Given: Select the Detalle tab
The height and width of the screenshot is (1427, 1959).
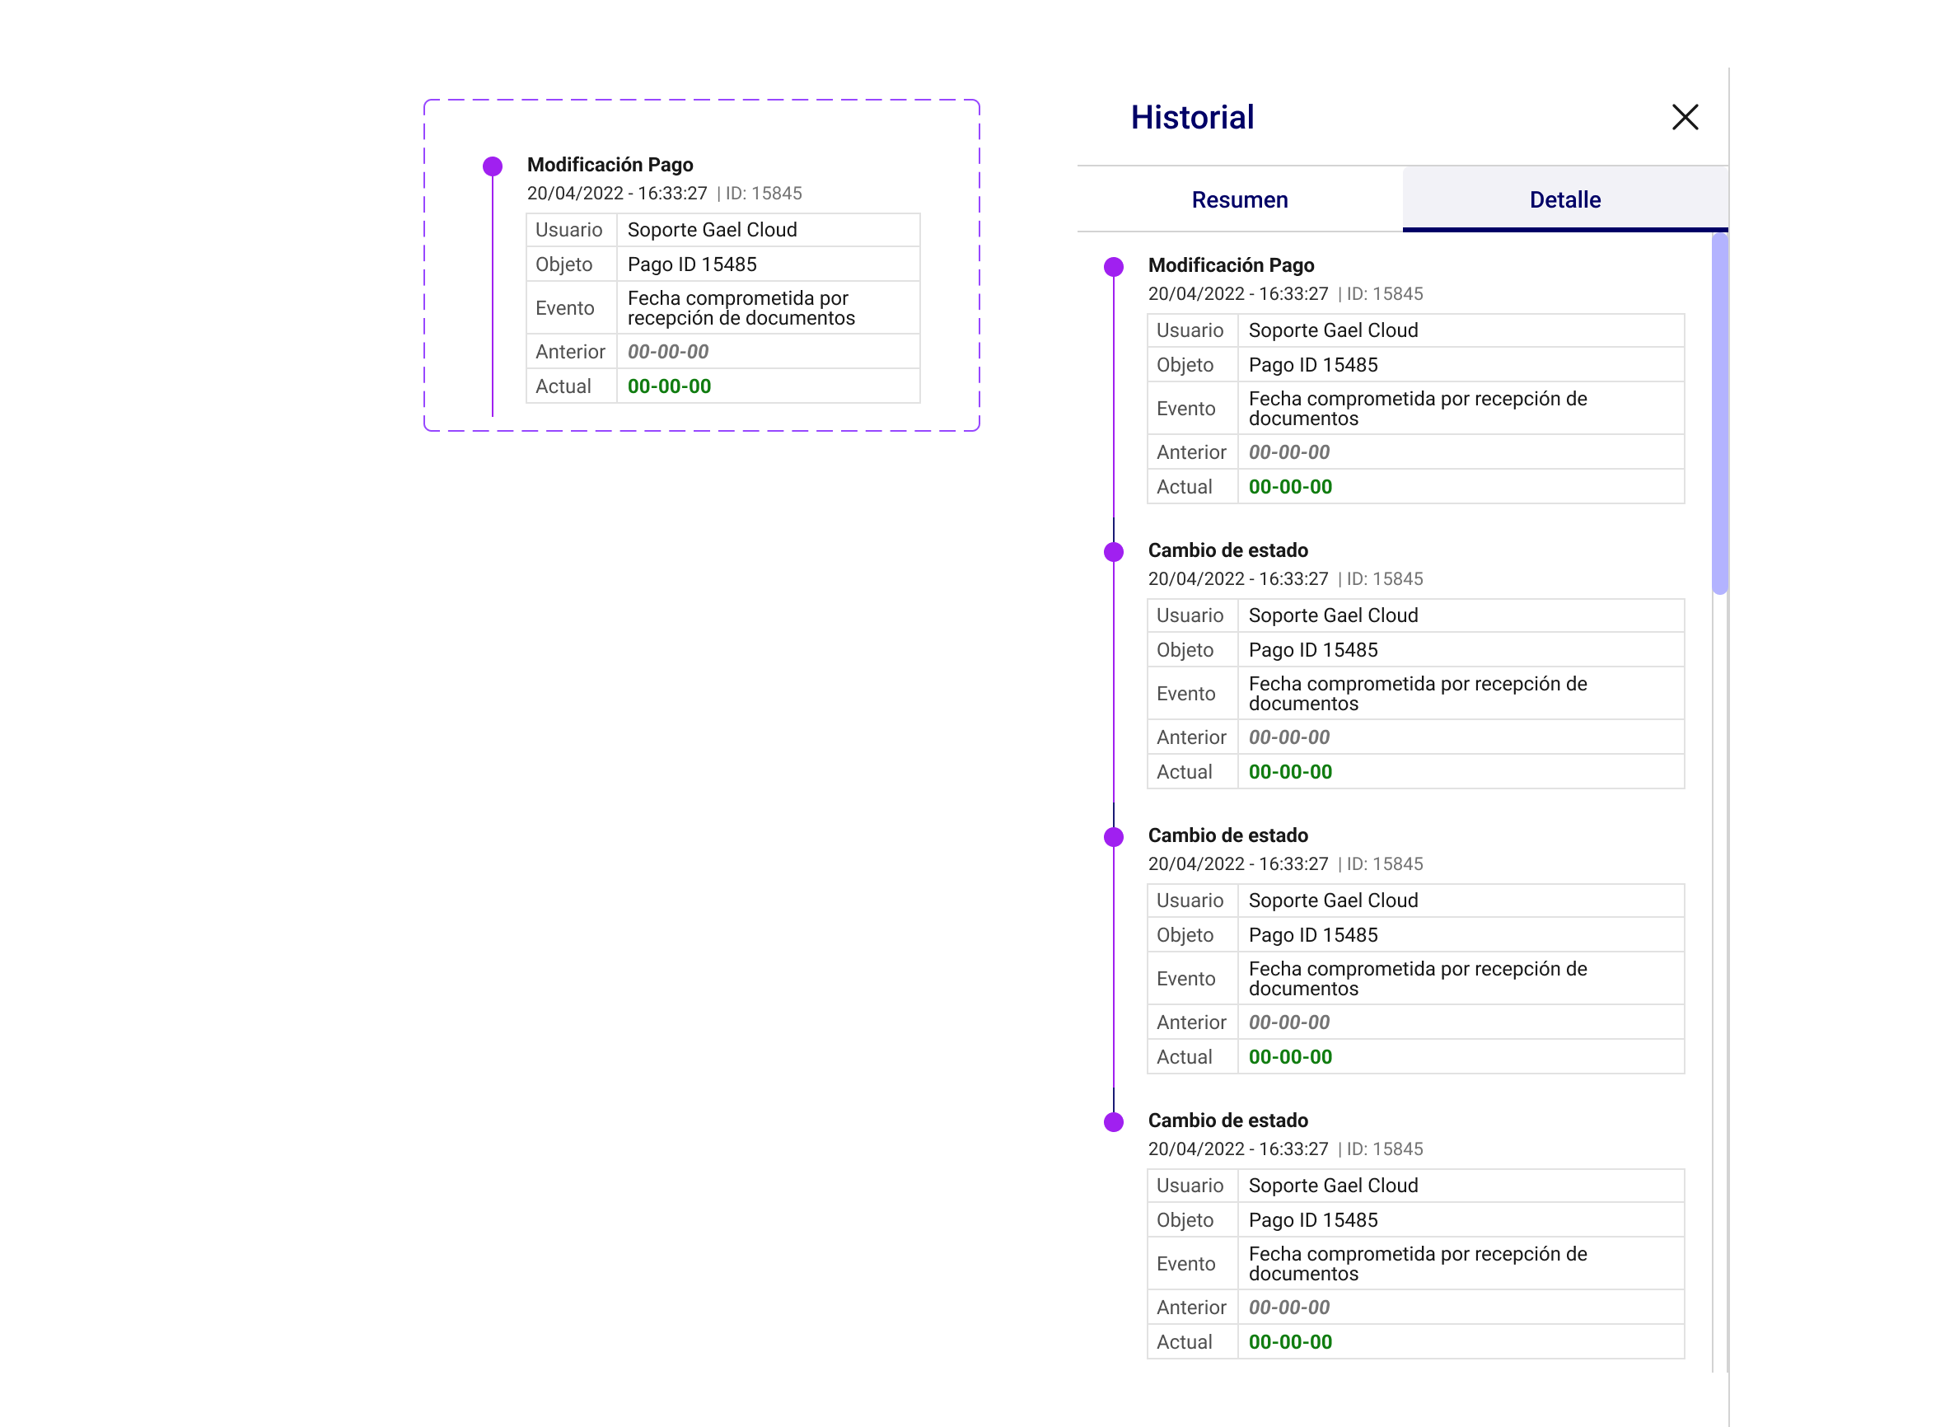Looking at the screenshot, I should pos(1565,199).
